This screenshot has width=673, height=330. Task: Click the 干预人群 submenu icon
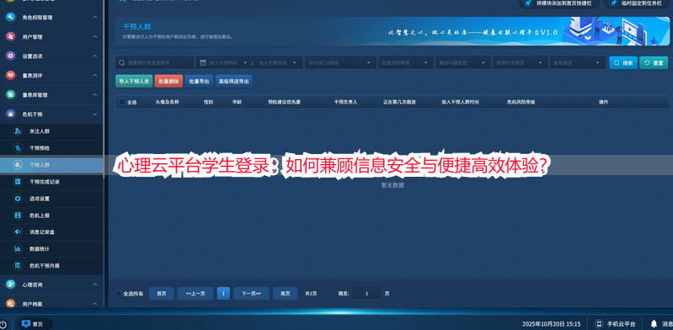18,165
